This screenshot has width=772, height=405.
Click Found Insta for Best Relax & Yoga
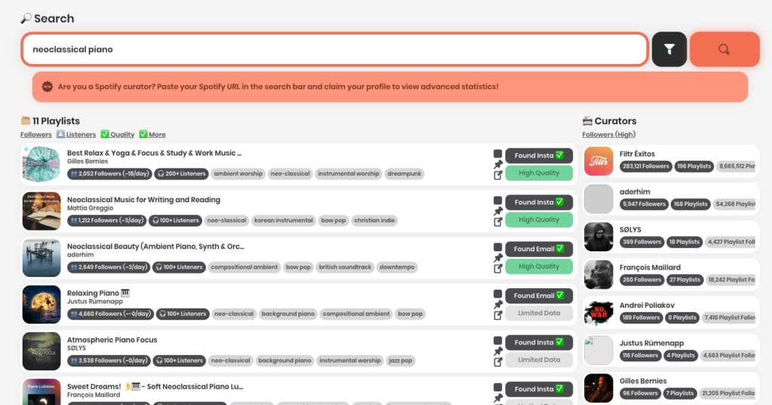coord(539,155)
